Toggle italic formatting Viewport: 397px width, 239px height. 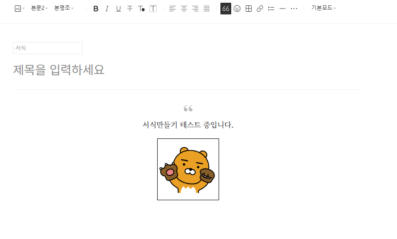107,9
